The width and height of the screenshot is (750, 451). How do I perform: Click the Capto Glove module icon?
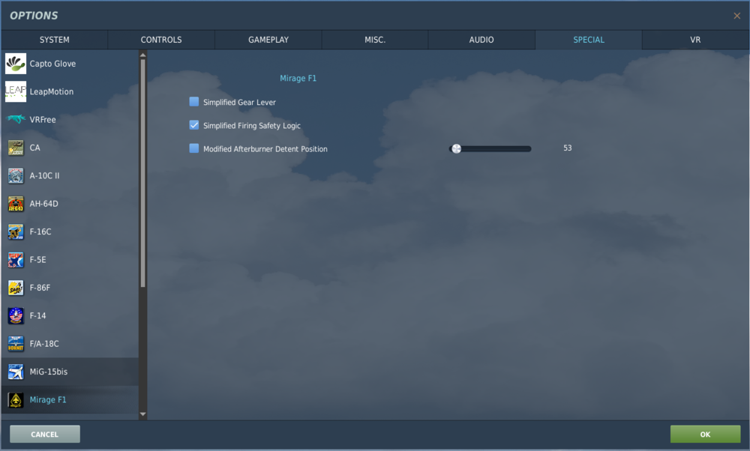(x=15, y=64)
